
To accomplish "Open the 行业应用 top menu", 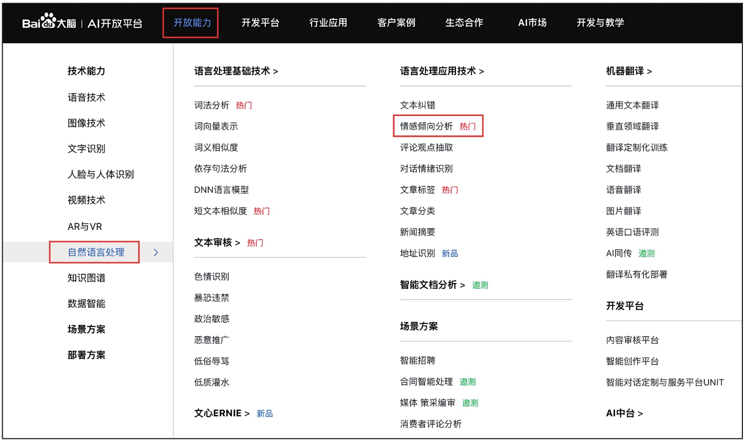I will 328,23.
